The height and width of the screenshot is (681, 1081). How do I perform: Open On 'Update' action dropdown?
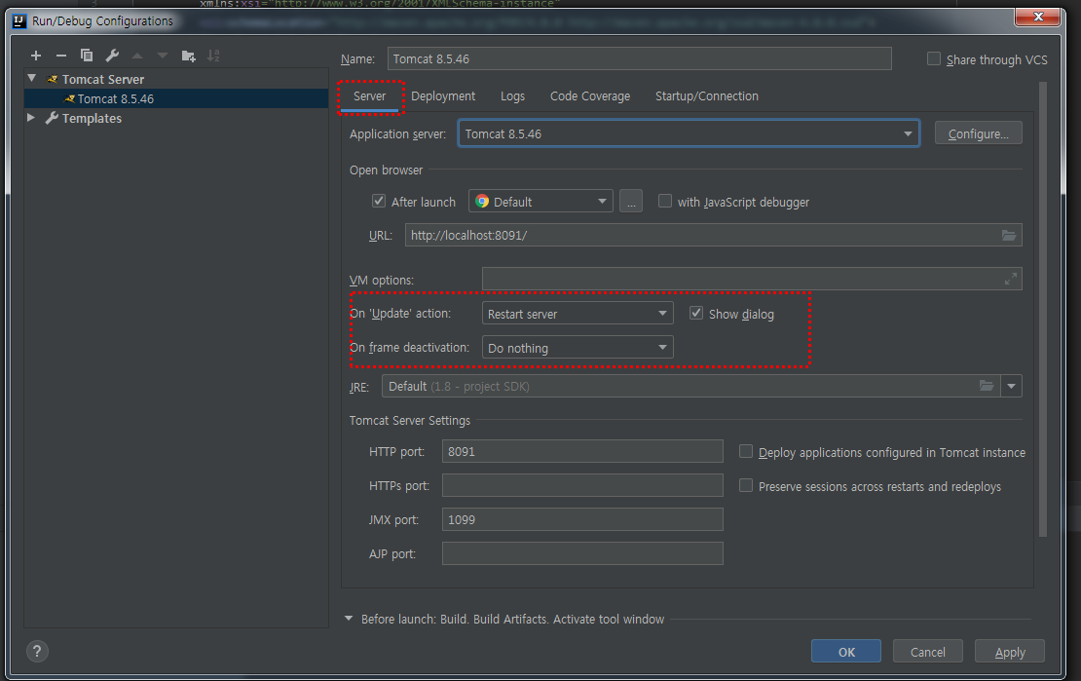click(578, 314)
